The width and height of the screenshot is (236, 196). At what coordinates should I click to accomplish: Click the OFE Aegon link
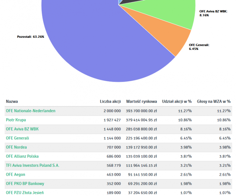click(x=16, y=175)
